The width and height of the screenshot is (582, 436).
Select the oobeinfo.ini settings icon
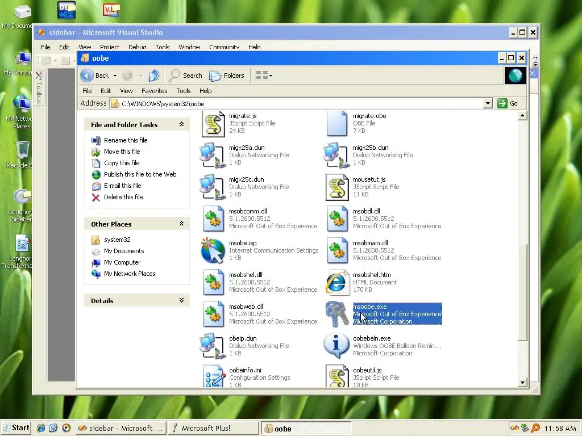click(x=214, y=377)
